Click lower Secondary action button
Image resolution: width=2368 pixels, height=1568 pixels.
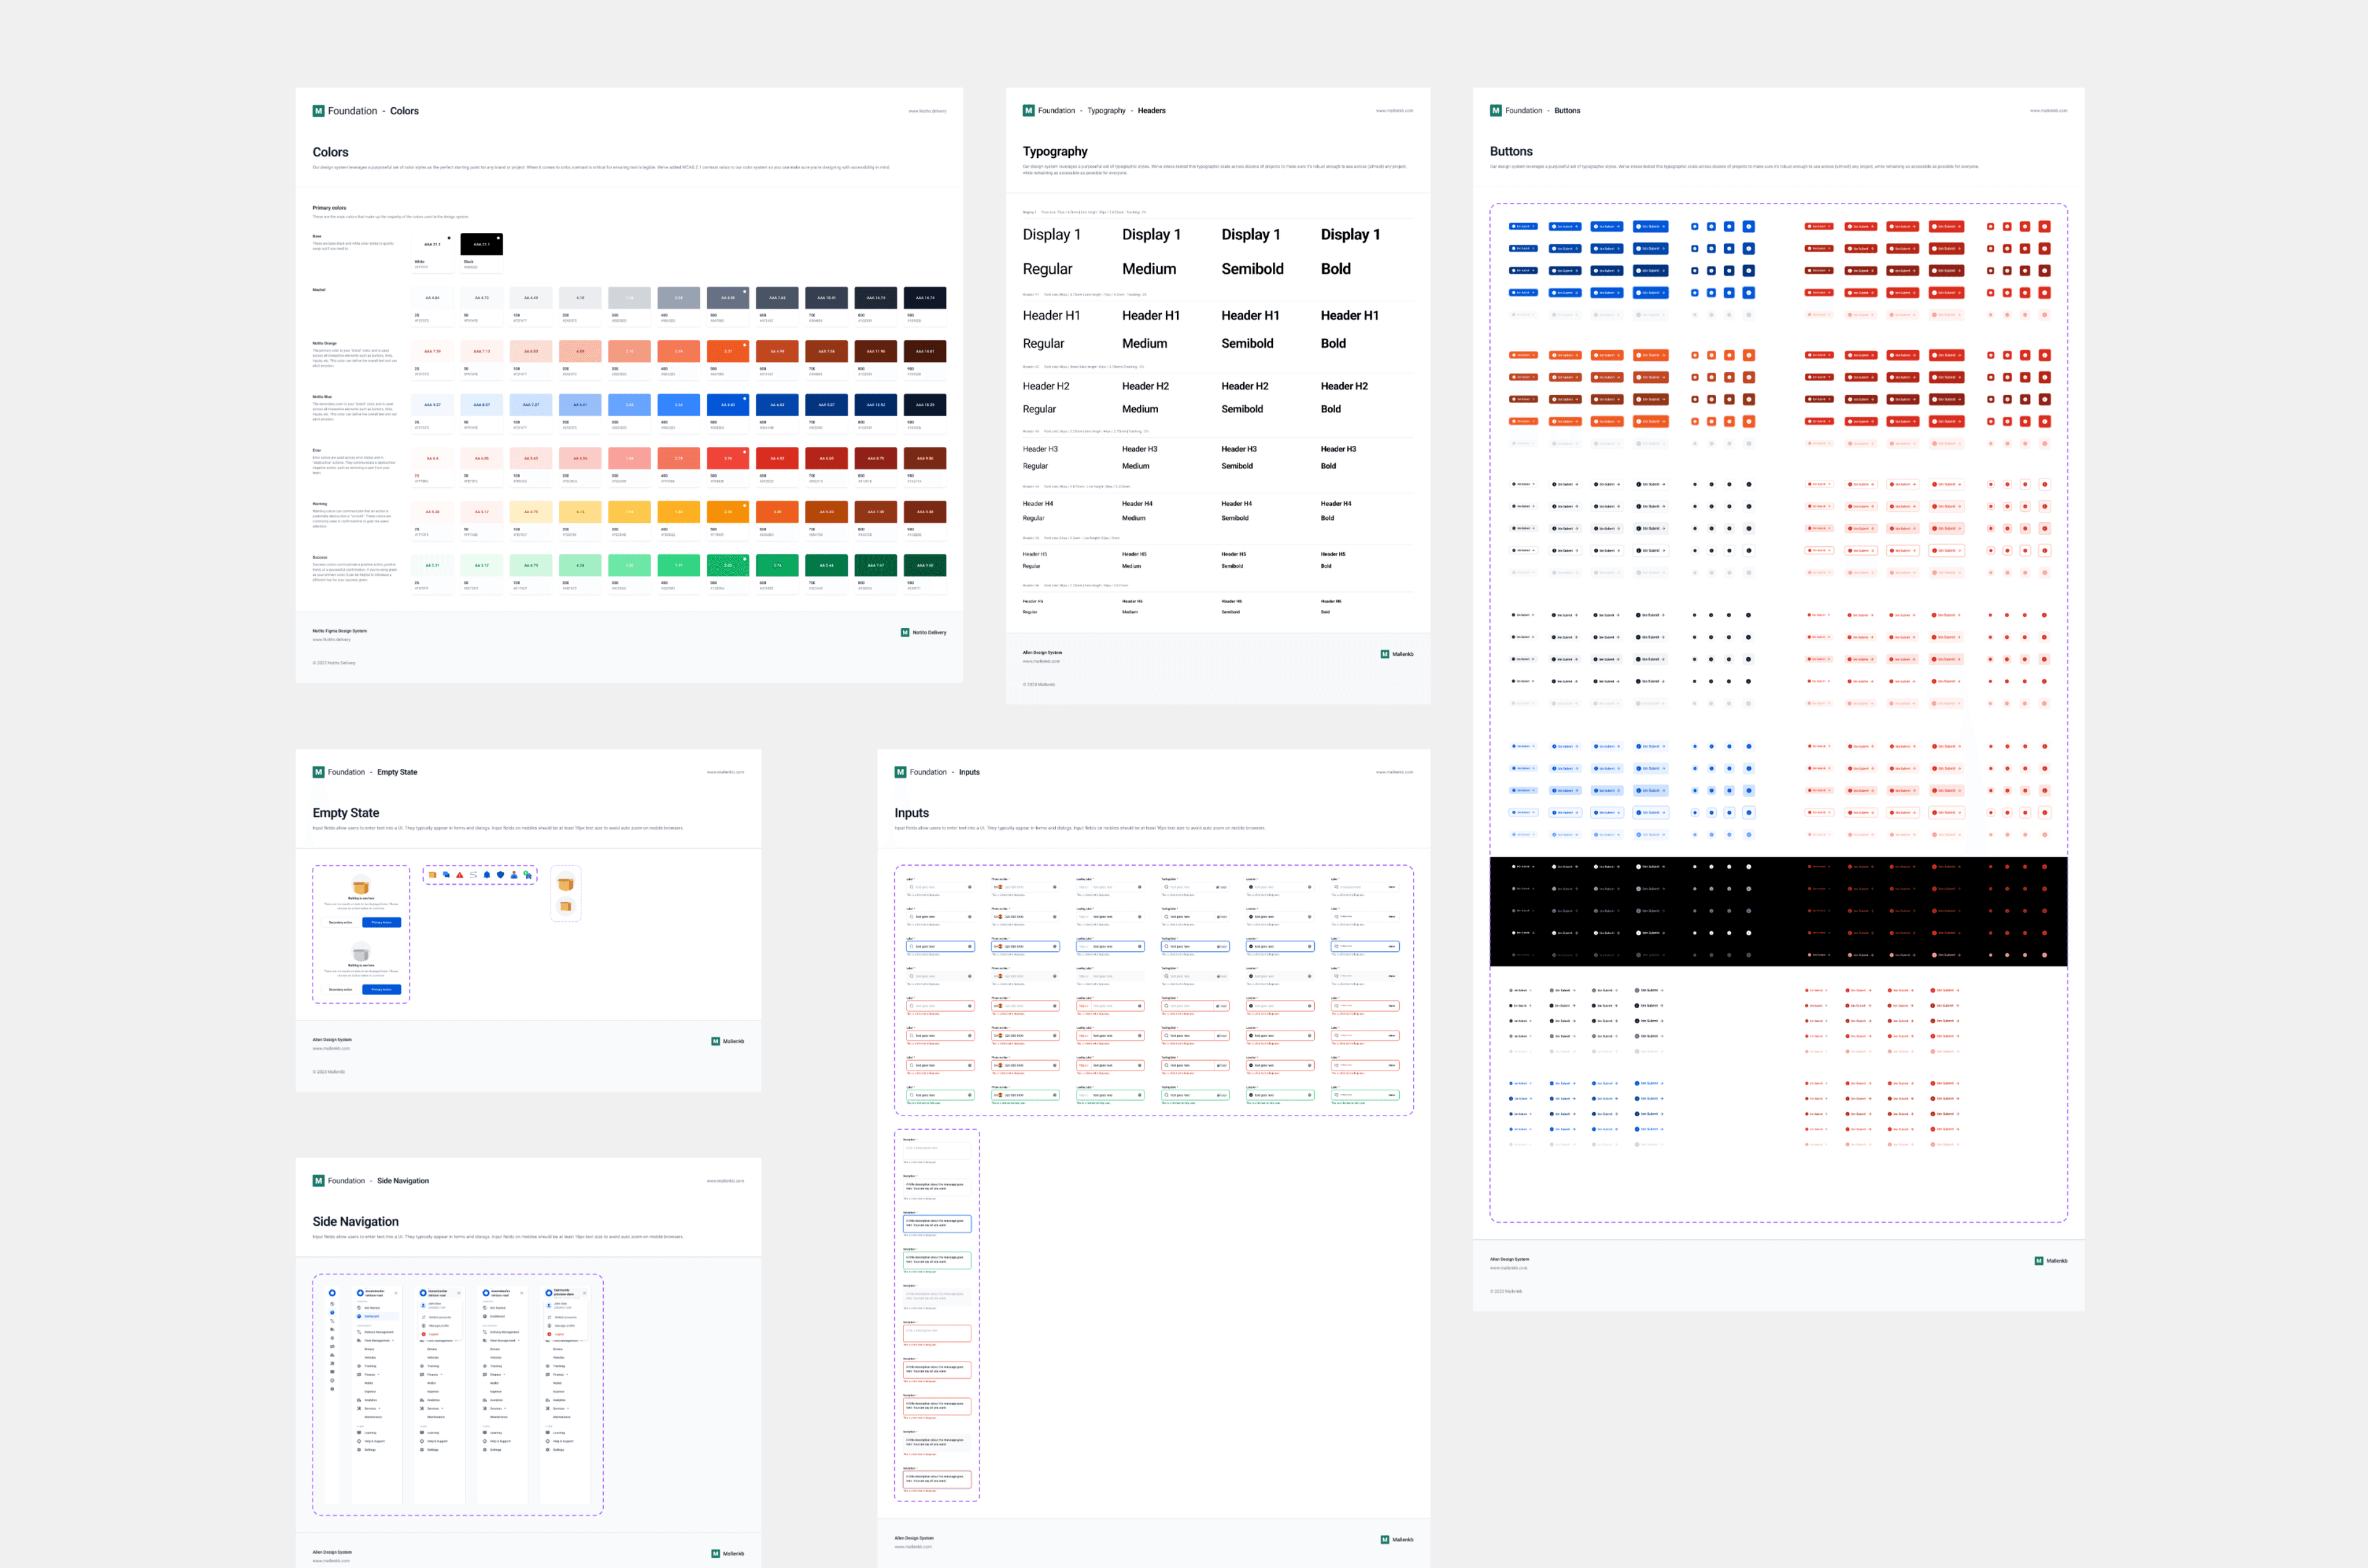coord(341,990)
